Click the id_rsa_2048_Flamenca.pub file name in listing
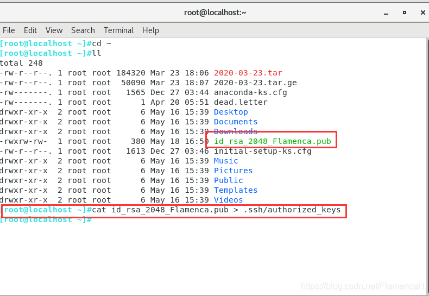Screen dimensions: 429x296 273,141
